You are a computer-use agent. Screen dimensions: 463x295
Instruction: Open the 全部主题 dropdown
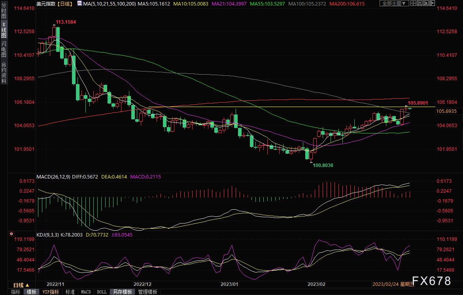point(394,3)
